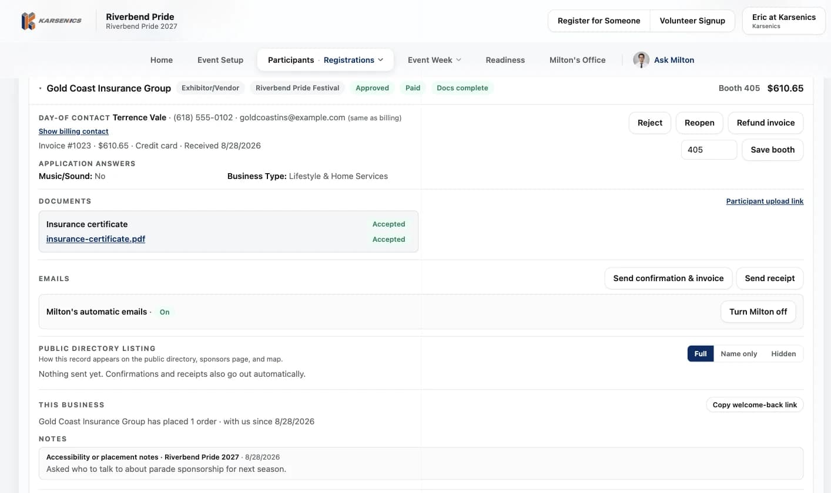
Task: Click the parade sponsorship note text
Action: point(166,469)
